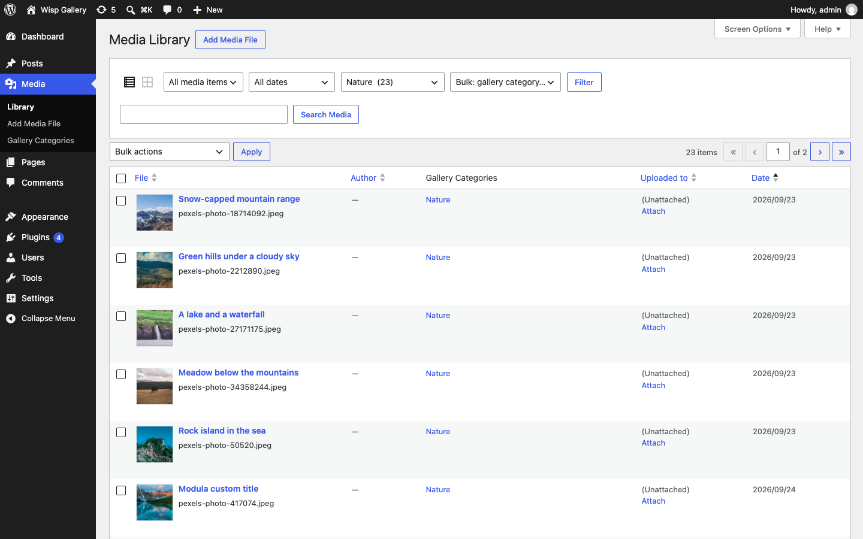Click the admin avatar in toolbar
Image resolution: width=863 pixels, height=539 pixels.
[851, 10]
